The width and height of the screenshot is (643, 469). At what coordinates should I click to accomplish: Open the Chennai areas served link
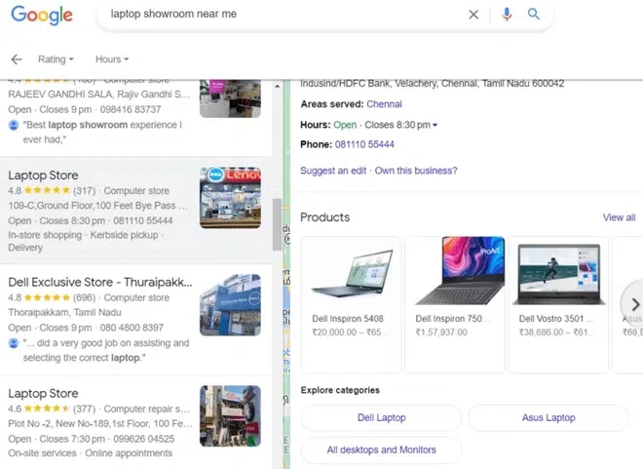384,104
